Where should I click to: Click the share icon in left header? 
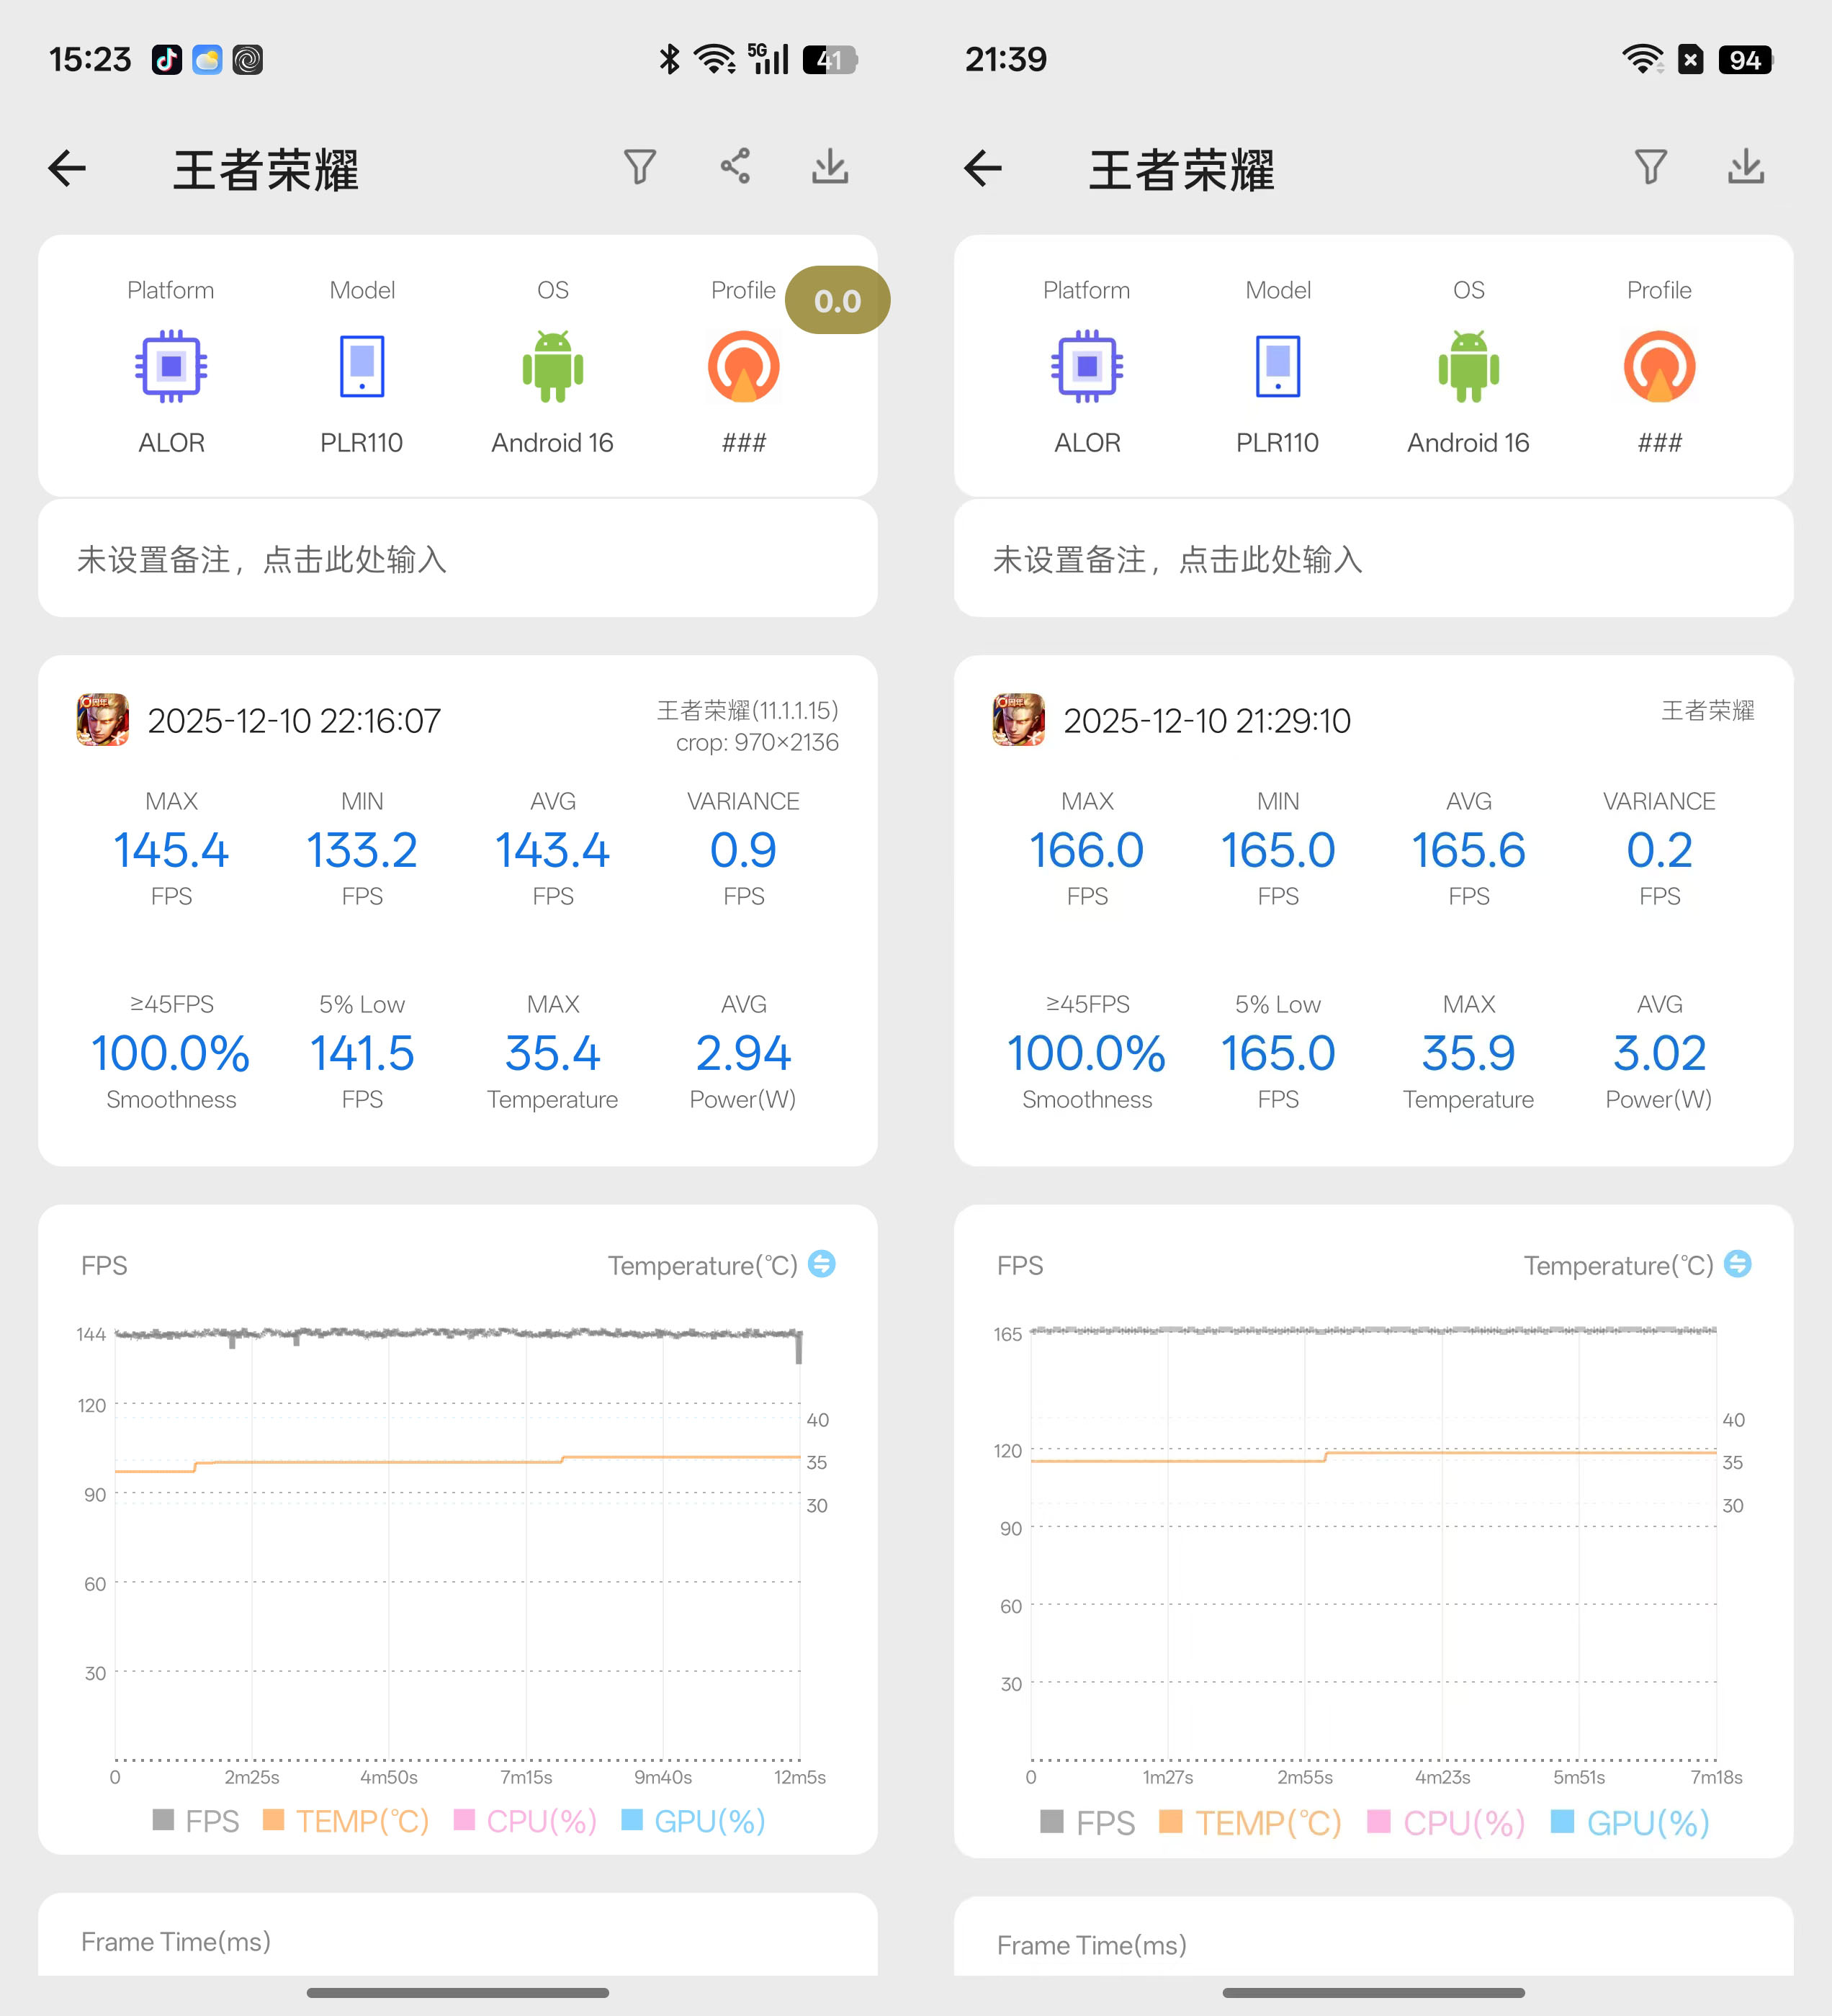click(x=736, y=166)
